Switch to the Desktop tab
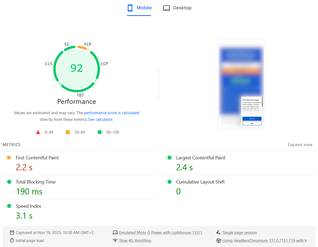Image resolution: width=318 pixels, height=247 pixels. pos(177,8)
